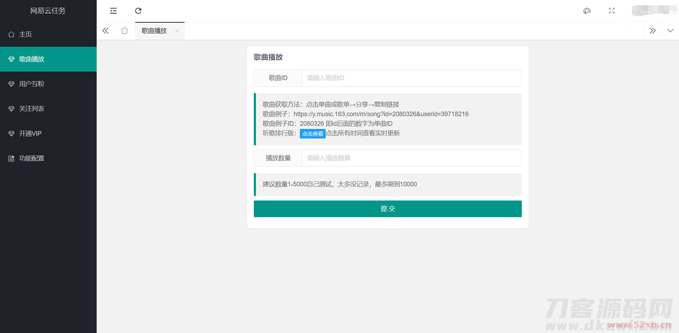Click the home icon tab
679x333 pixels.
[x=125, y=31]
